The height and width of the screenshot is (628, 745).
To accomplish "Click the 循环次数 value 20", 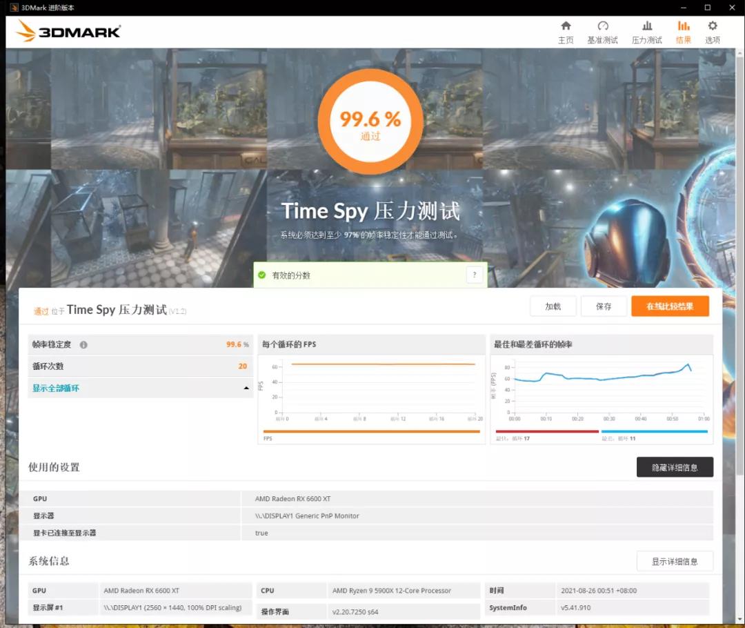I will (x=242, y=366).
